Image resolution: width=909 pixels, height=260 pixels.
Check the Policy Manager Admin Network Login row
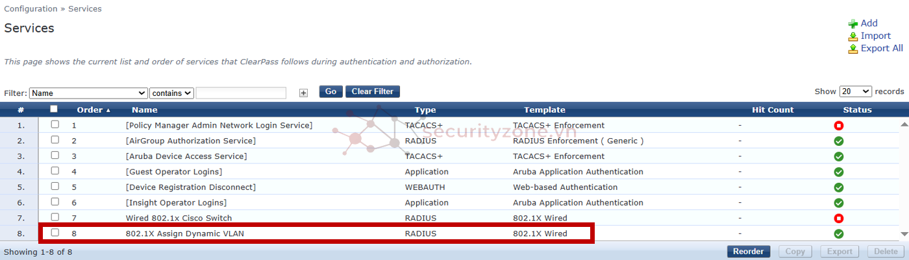pyautogui.click(x=55, y=124)
